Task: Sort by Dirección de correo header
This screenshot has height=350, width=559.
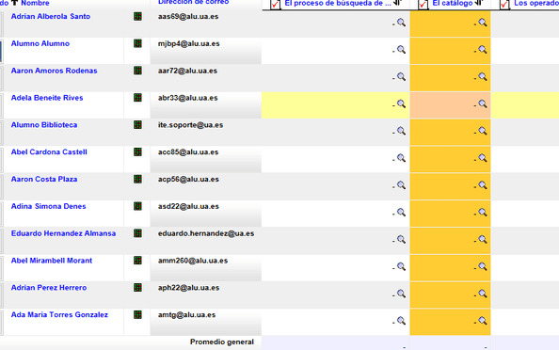Action: coord(194,2)
